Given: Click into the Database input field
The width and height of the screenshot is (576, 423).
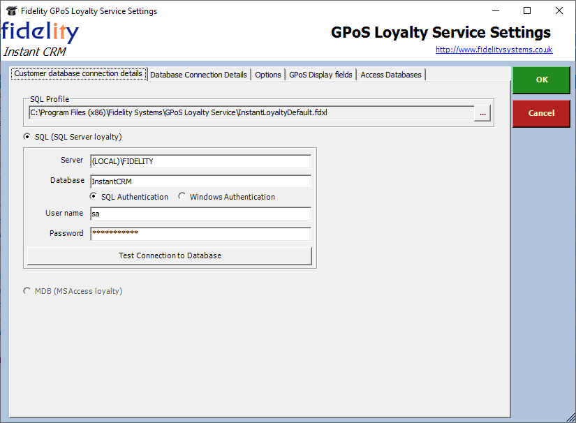Looking at the screenshot, I should coord(201,181).
